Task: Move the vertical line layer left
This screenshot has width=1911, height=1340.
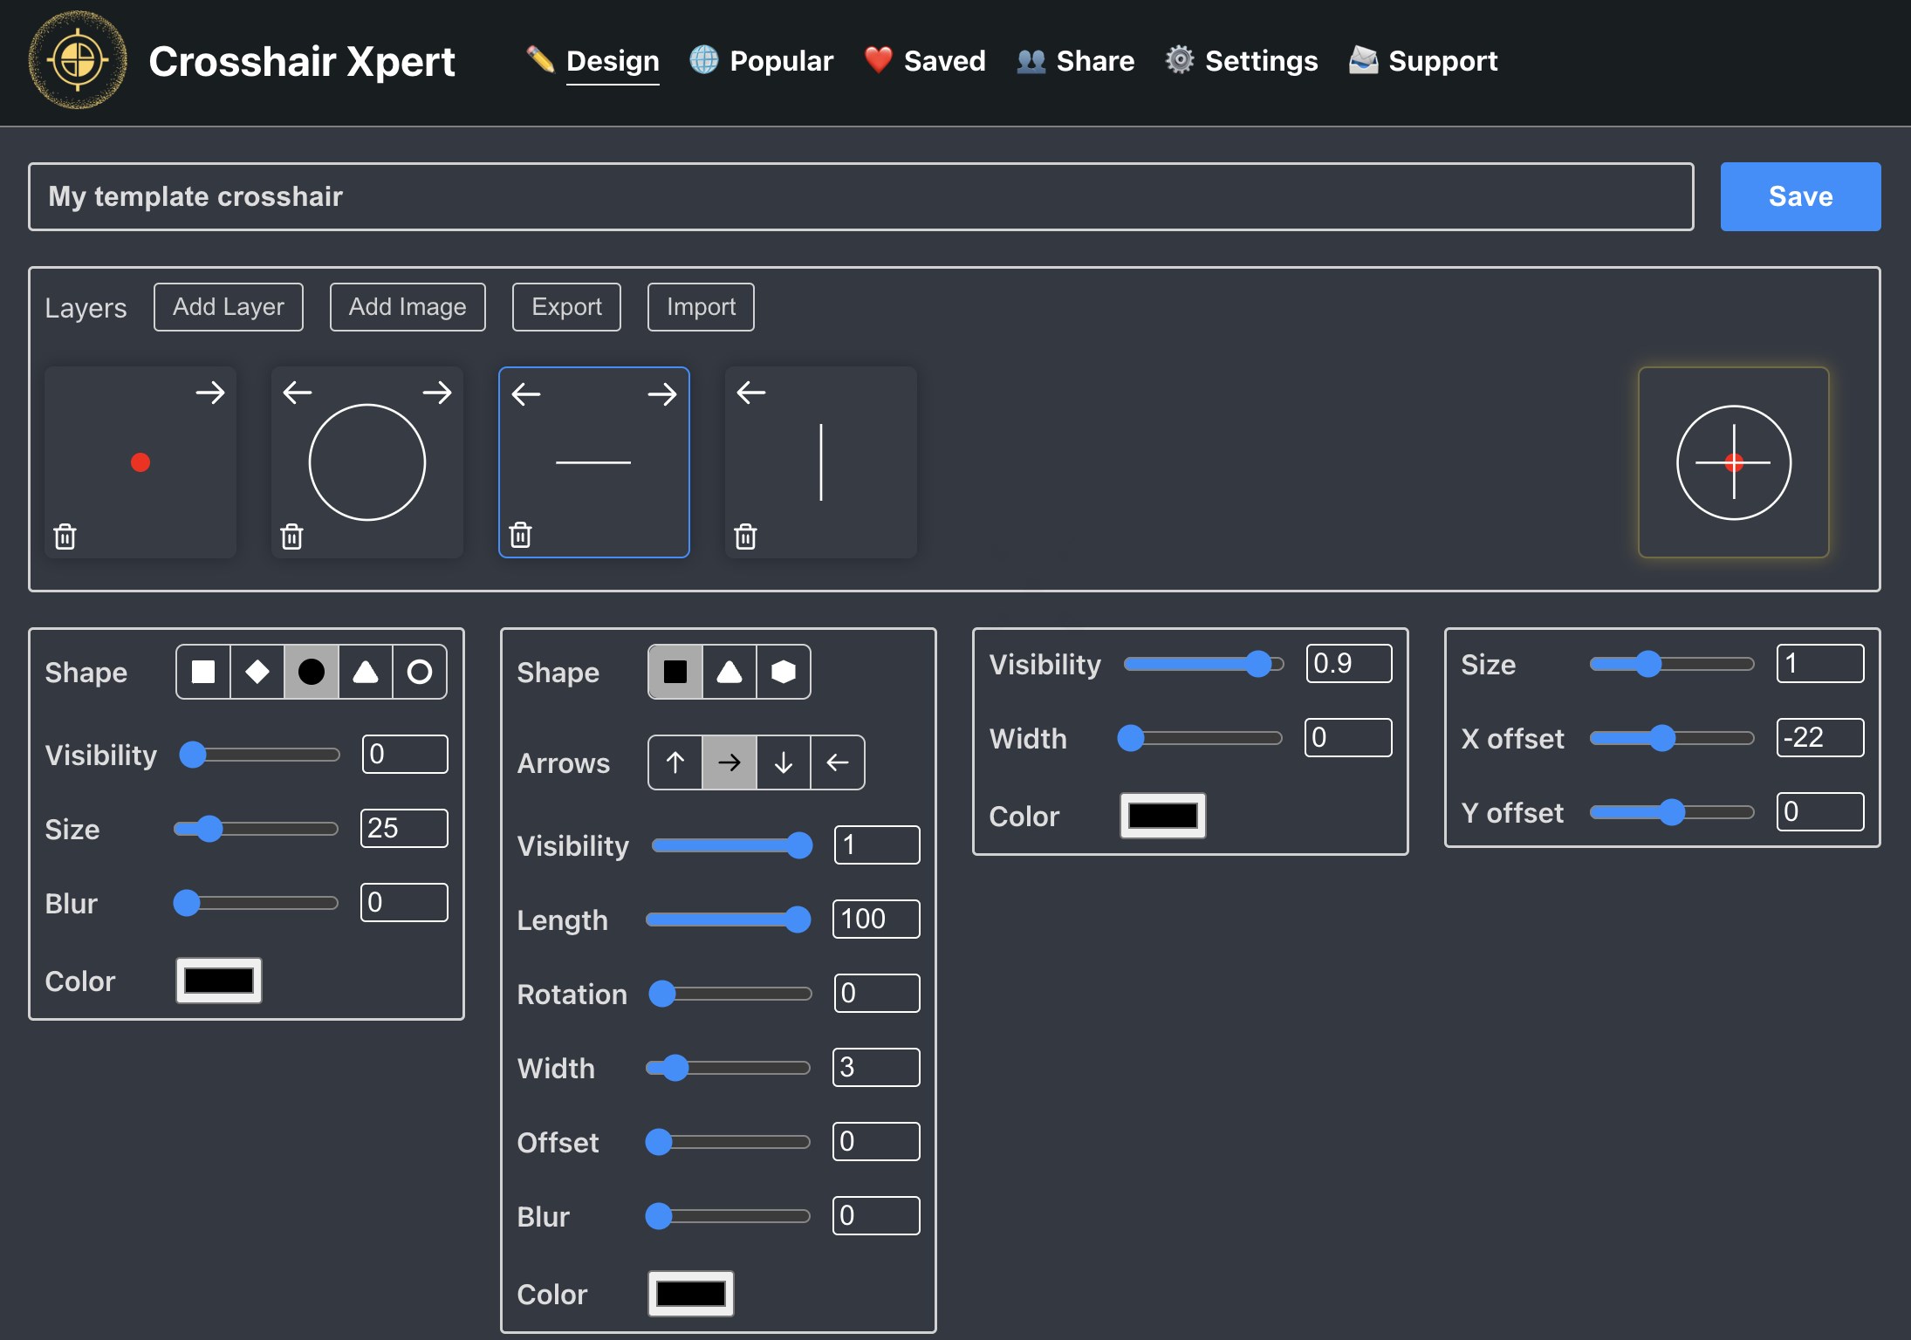Action: (x=750, y=393)
